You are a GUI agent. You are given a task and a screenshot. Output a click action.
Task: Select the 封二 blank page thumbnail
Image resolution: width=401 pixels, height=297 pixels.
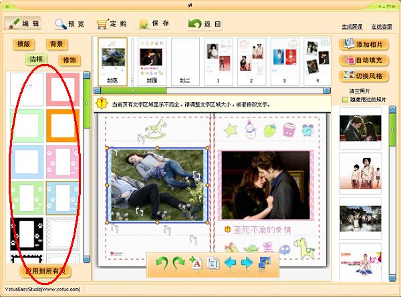(185, 61)
